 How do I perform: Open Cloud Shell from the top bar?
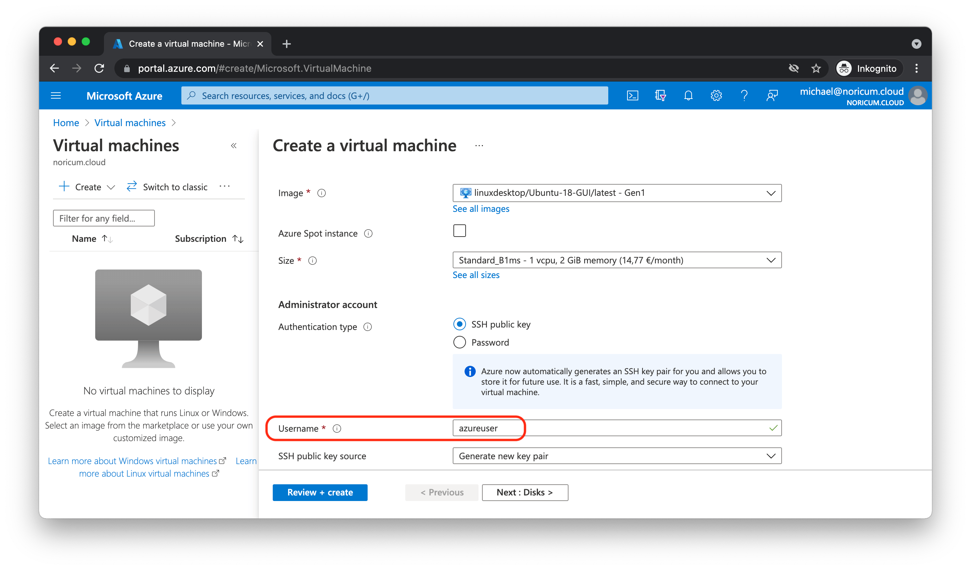pos(632,95)
